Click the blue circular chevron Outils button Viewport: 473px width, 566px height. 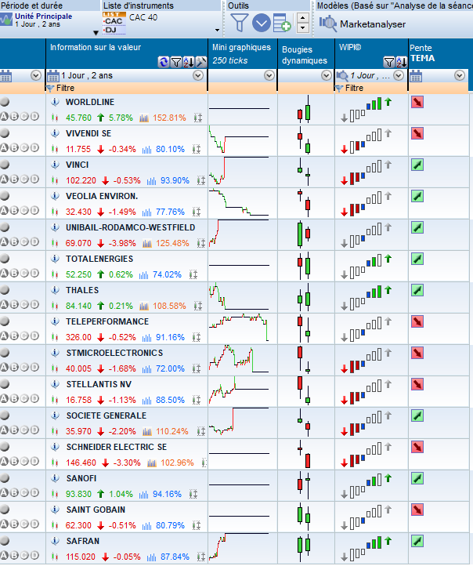[x=262, y=24]
